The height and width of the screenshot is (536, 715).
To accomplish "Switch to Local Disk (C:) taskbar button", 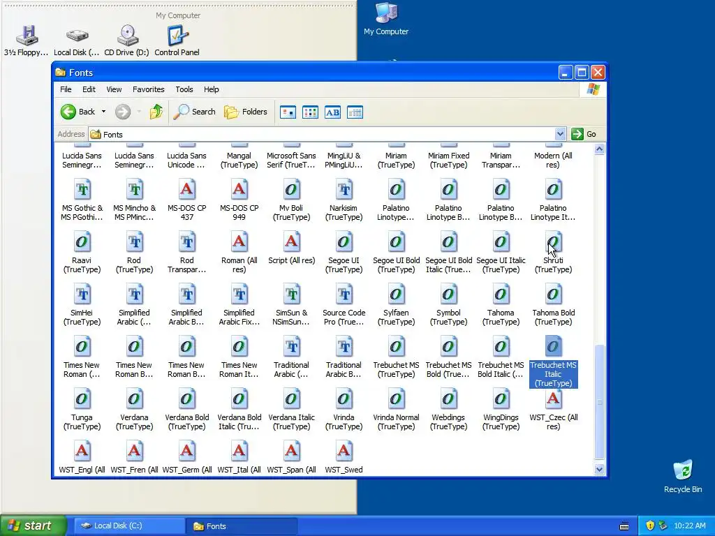I will [x=129, y=526].
